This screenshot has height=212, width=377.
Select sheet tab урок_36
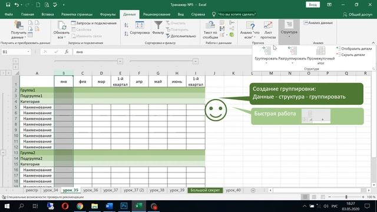pos(90,190)
